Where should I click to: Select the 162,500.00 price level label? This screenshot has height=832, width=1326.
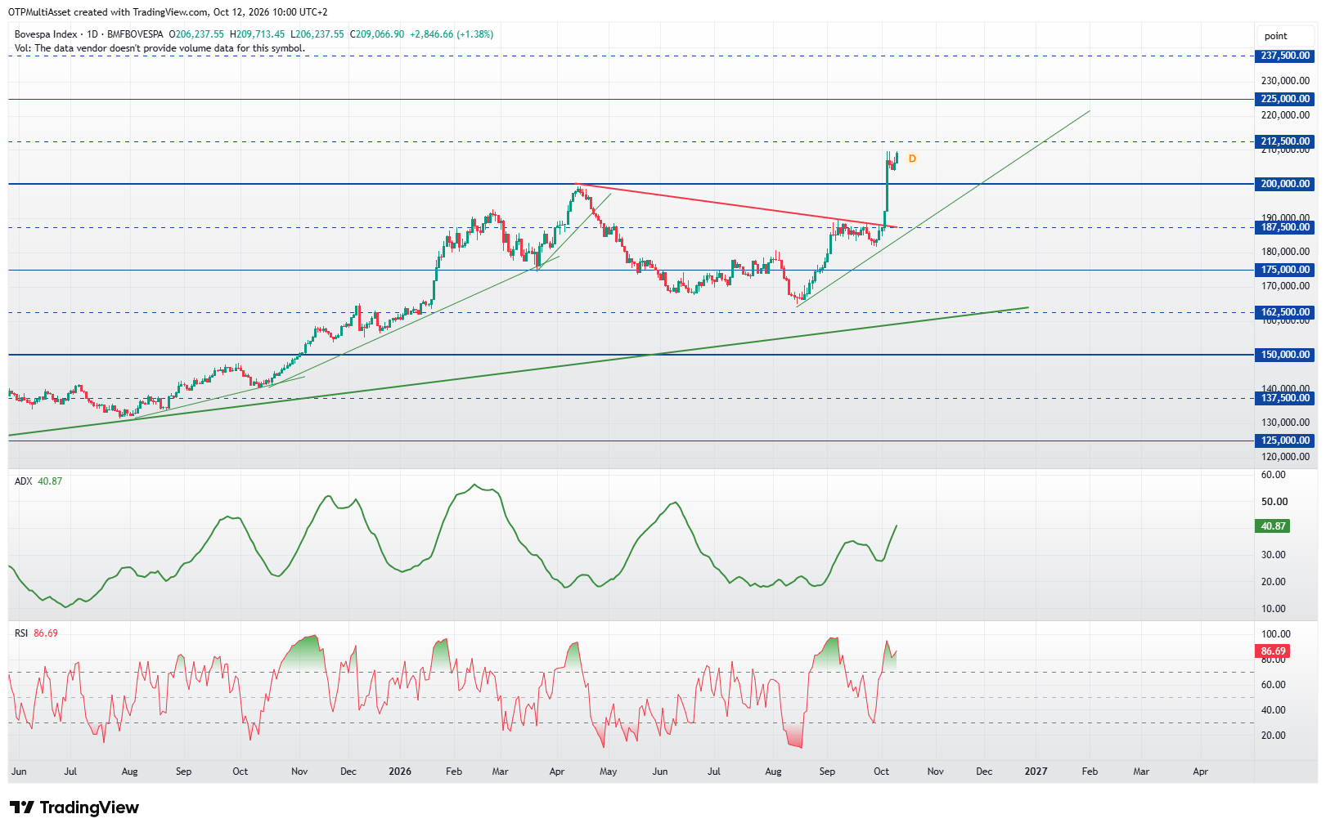pos(1284,312)
